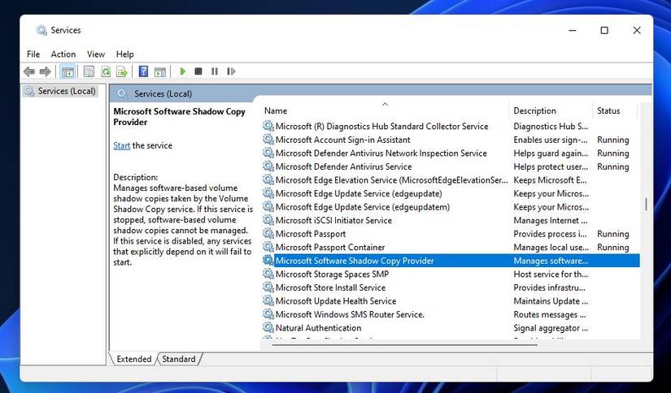Click the vertical scrollbar thumb in the services list
The width and height of the screenshot is (671, 393).
(x=646, y=204)
